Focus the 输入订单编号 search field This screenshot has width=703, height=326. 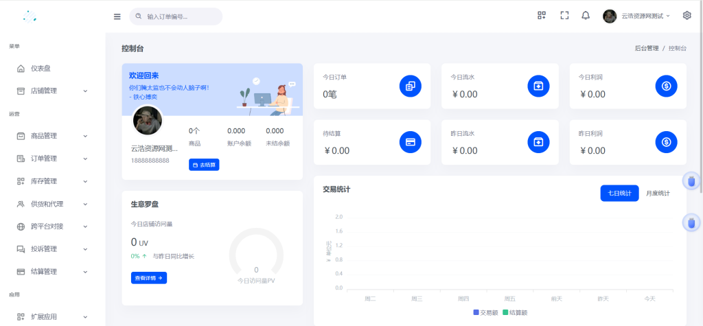pyautogui.click(x=176, y=16)
